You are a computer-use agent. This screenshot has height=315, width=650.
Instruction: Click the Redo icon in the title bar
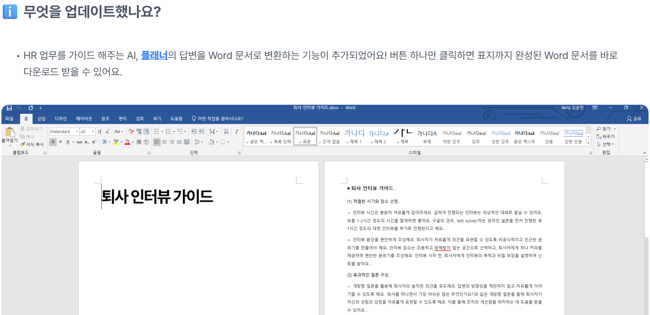coord(31,108)
